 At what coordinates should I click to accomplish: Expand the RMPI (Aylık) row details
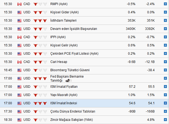[166, 4]
